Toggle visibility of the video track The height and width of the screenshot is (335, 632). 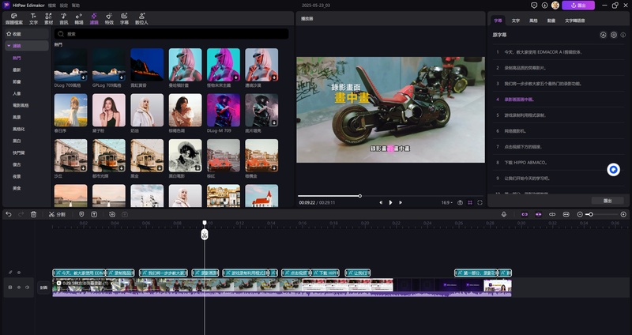(18, 288)
